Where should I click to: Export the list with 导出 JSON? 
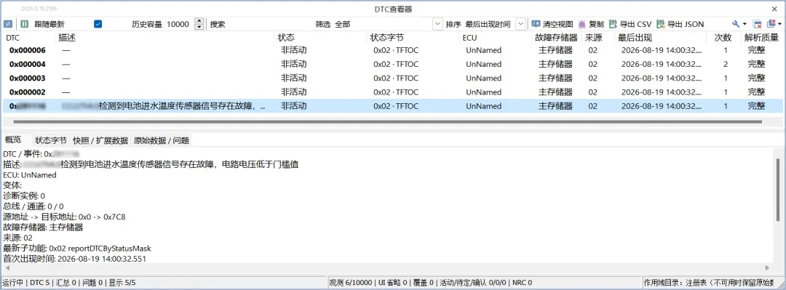[x=680, y=24]
